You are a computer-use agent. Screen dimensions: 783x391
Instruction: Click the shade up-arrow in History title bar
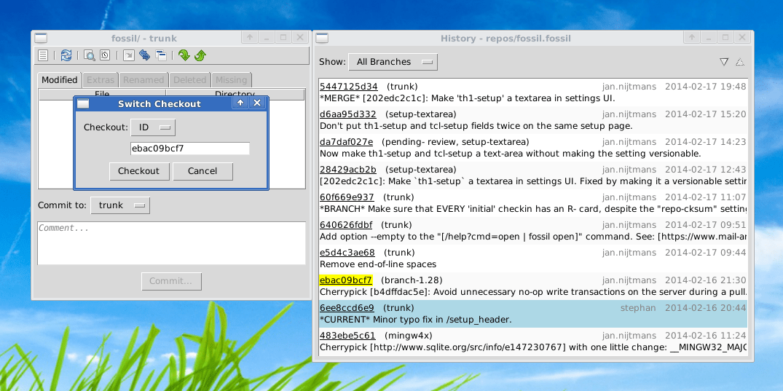[x=692, y=37]
